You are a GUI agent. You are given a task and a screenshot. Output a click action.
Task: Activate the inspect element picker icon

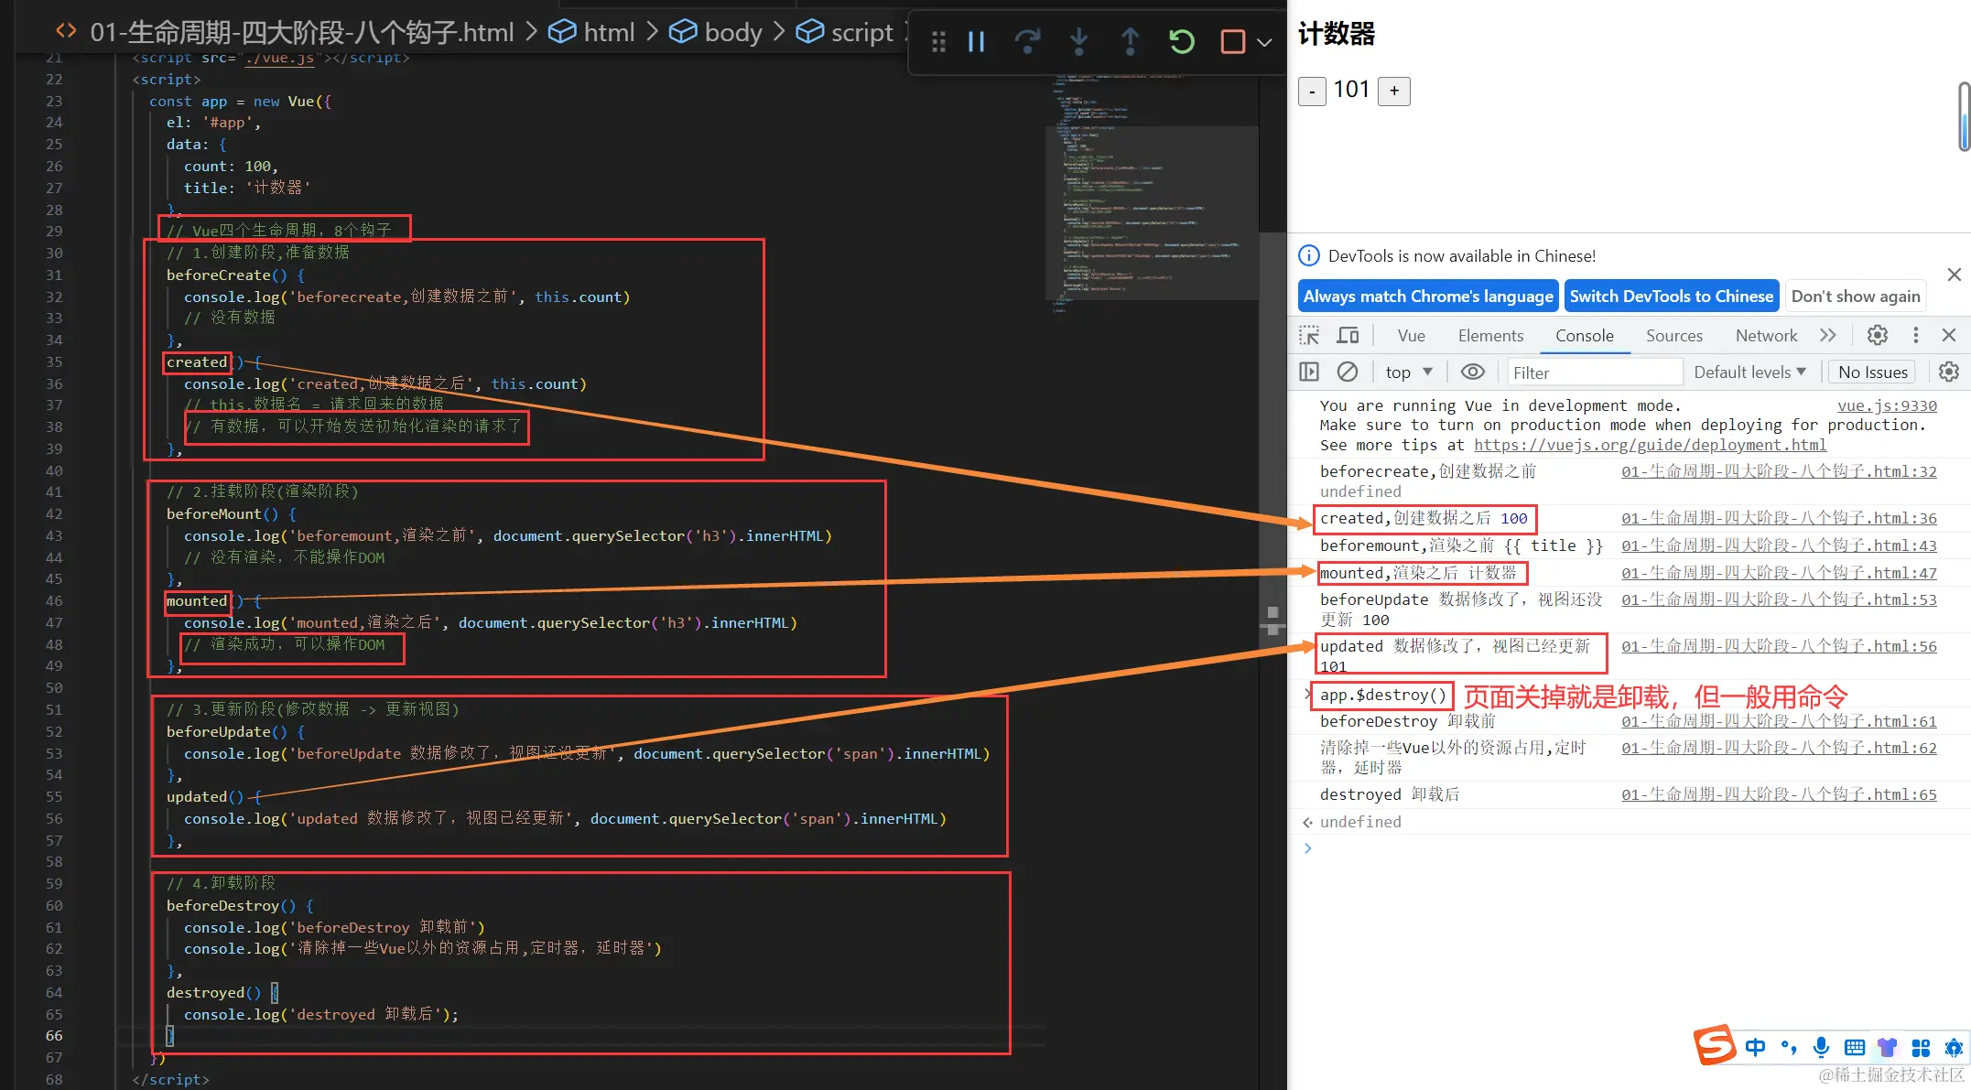(1309, 335)
